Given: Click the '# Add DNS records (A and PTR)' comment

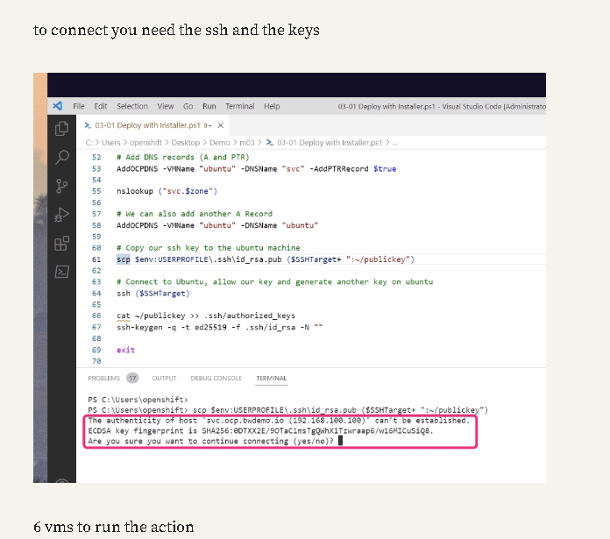Looking at the screenshot, I should 183,157.
